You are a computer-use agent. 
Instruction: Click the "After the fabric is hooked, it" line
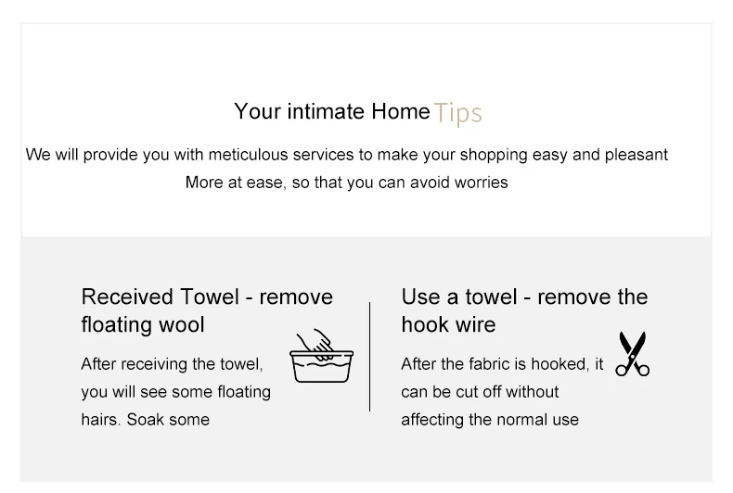point(502,364)
